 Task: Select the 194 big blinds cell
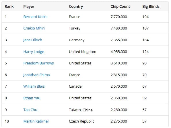(x=145, y=17)
